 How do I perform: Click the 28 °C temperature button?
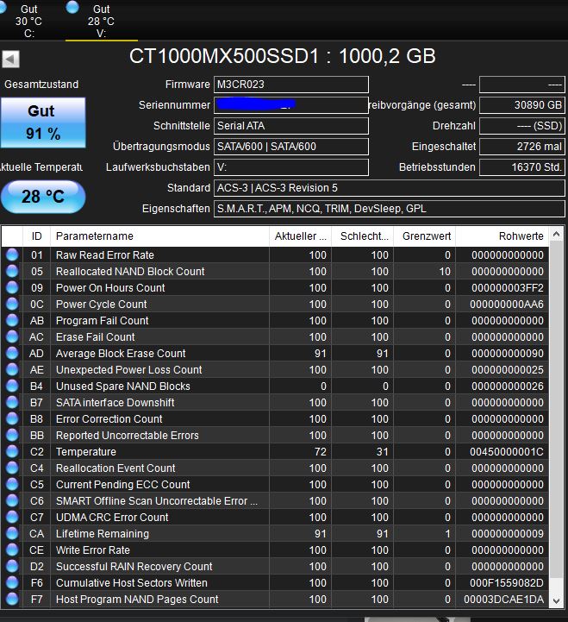43,197
